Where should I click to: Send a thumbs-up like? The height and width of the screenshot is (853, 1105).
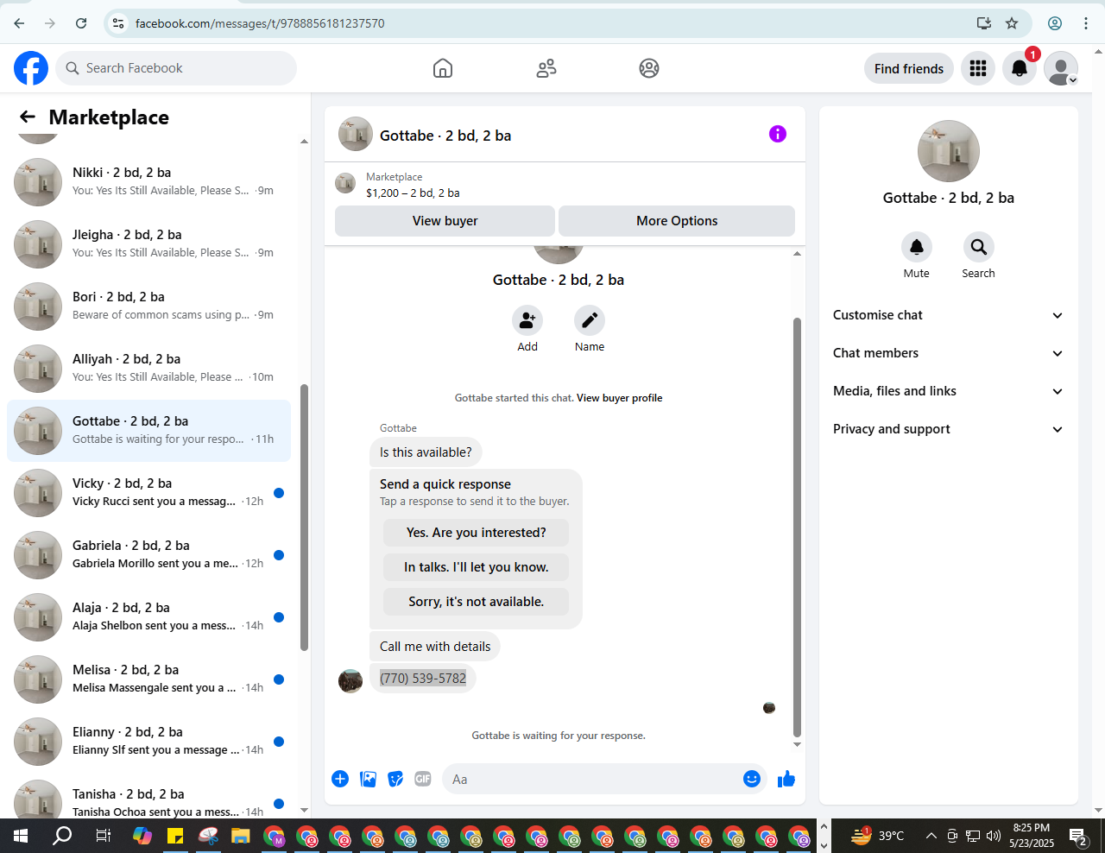click(x=786, y=779)
